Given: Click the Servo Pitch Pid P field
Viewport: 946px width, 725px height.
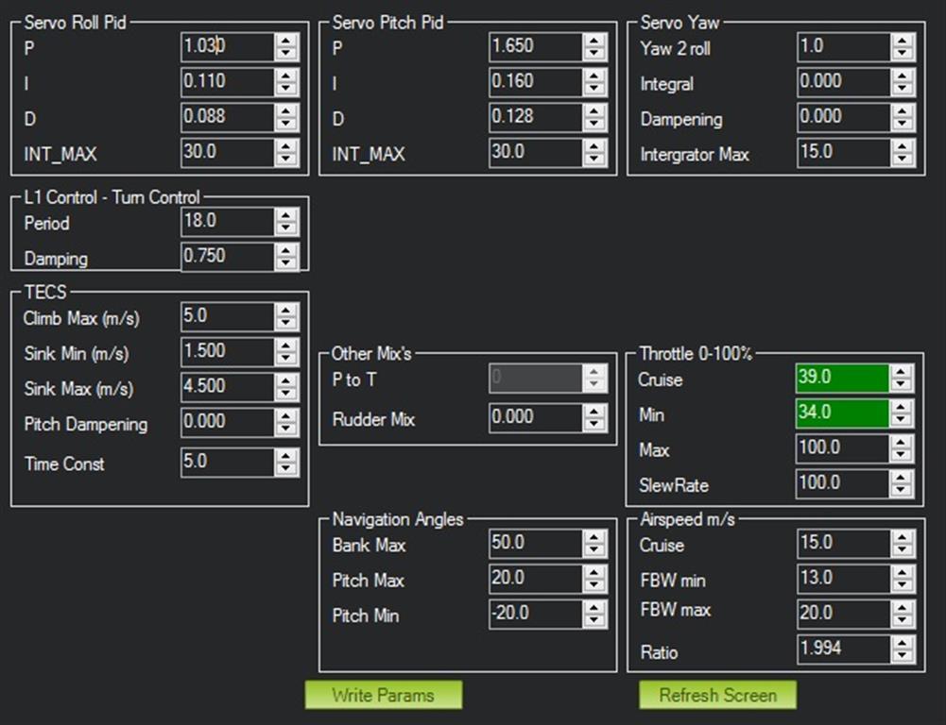Looking at the screenshot, I should [536, 47].
